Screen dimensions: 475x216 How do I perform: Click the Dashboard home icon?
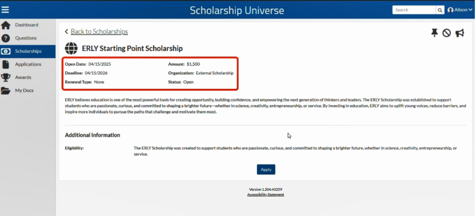pyautogui.click(x=5, y=25)
